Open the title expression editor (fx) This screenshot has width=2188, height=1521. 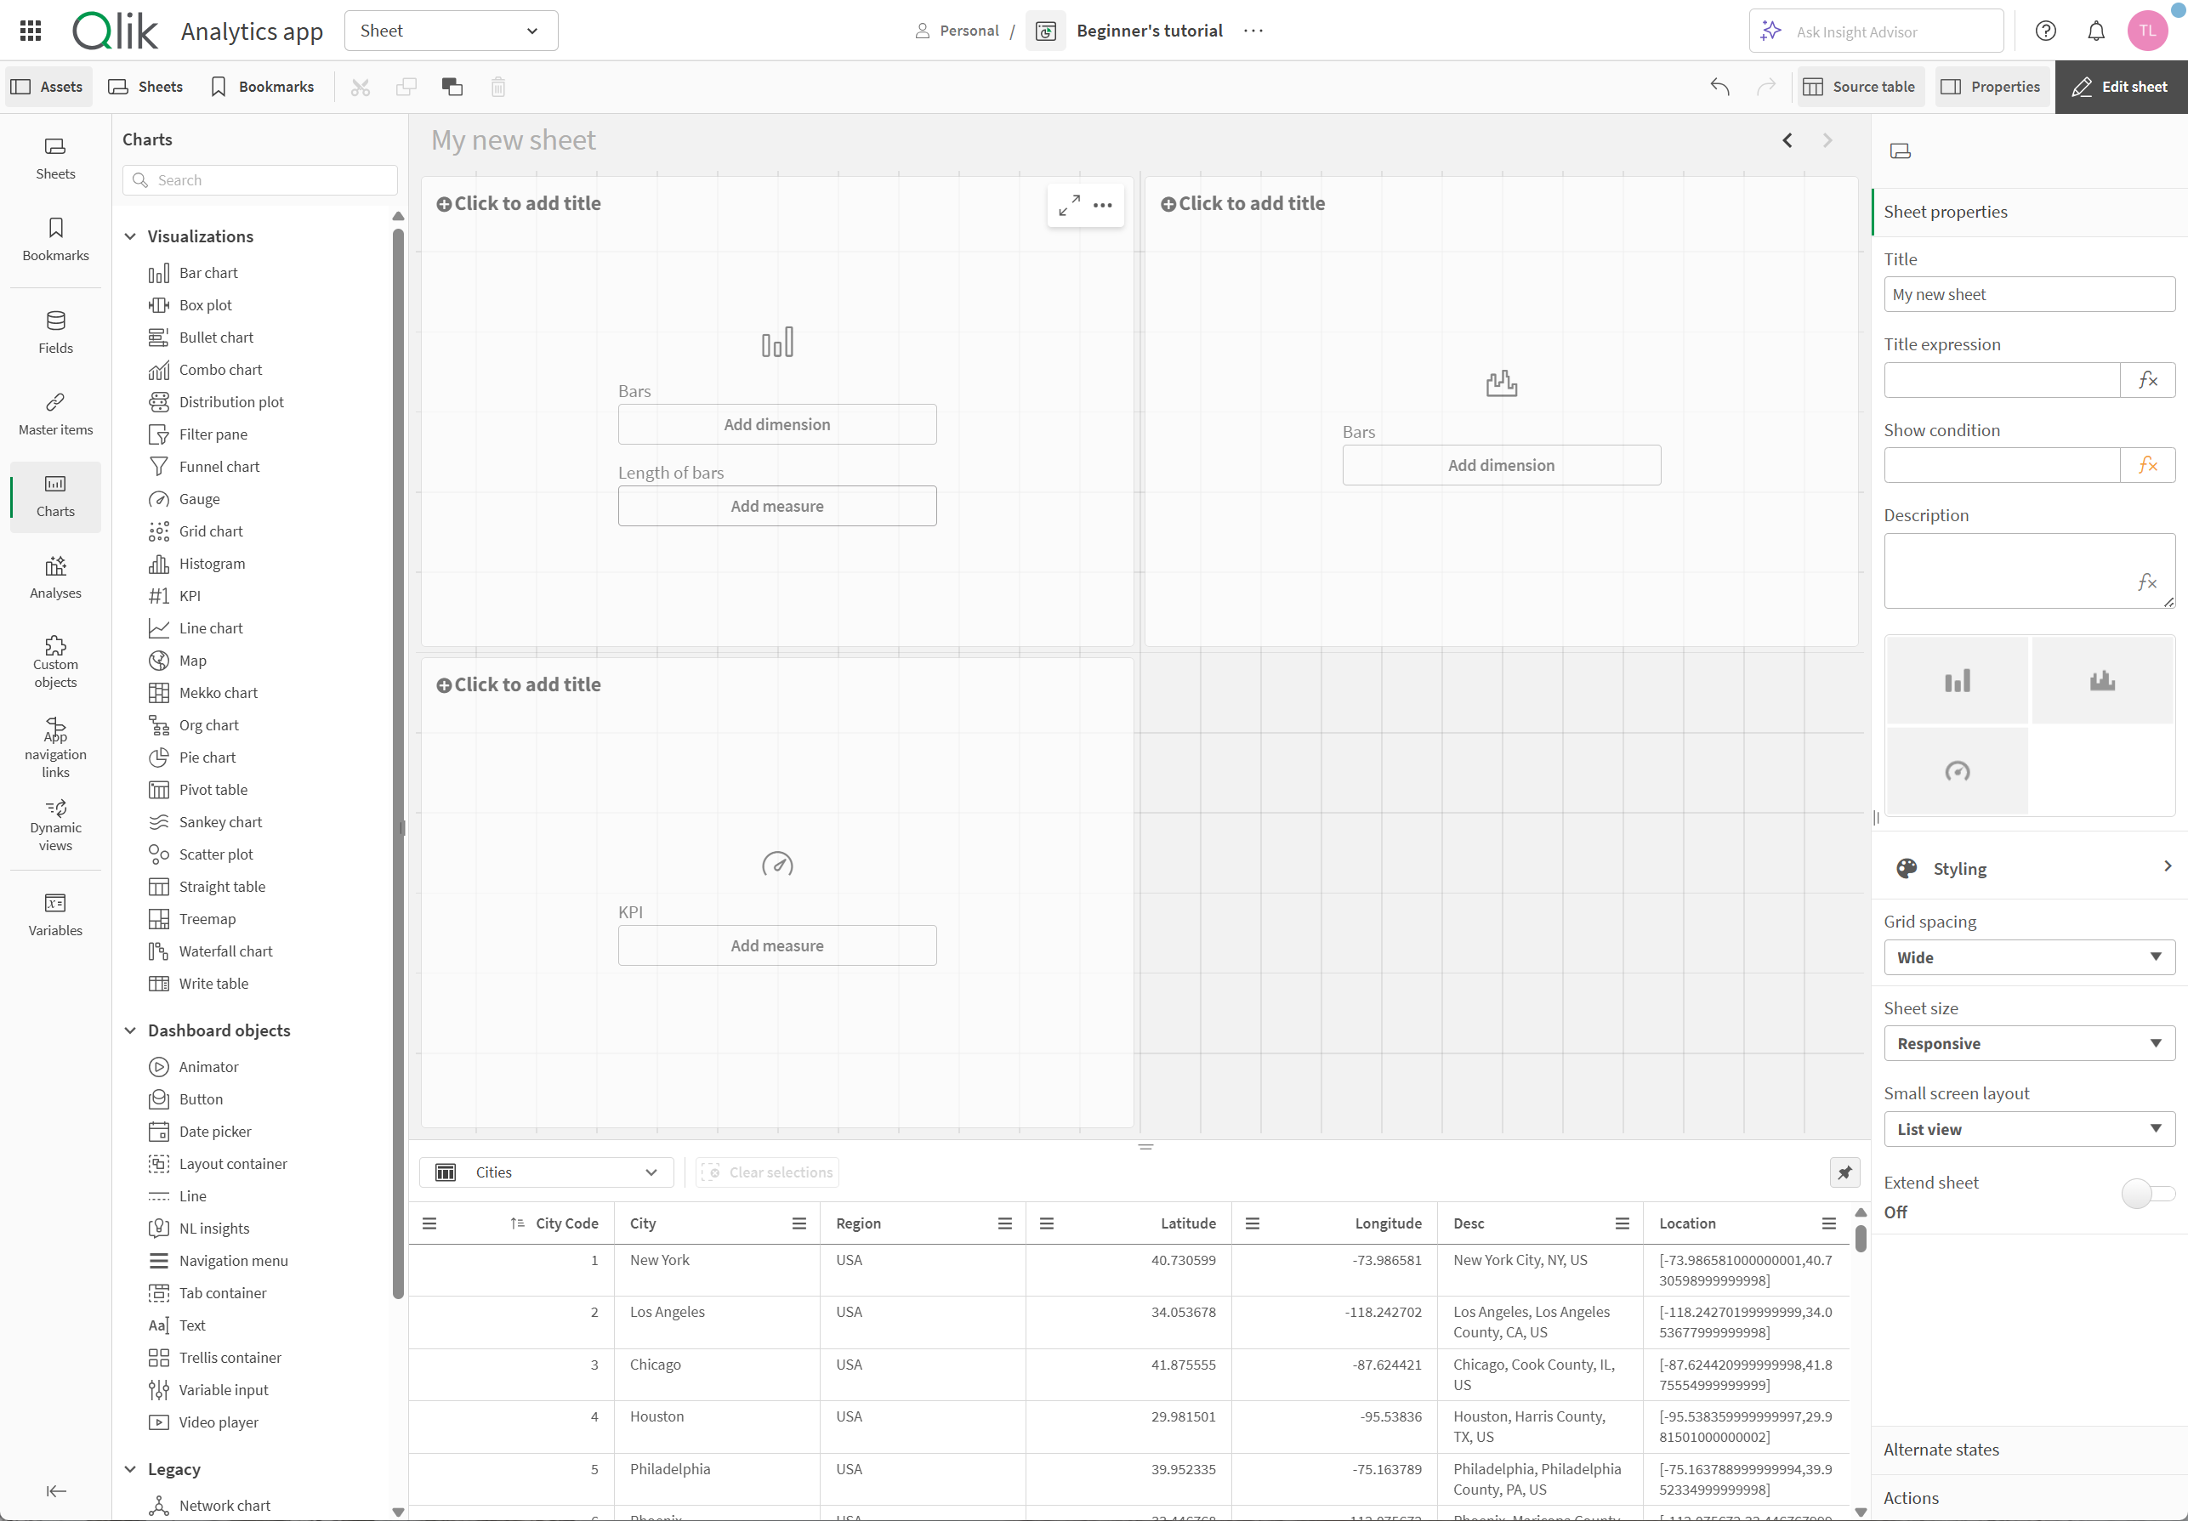tap(2148, 379)
